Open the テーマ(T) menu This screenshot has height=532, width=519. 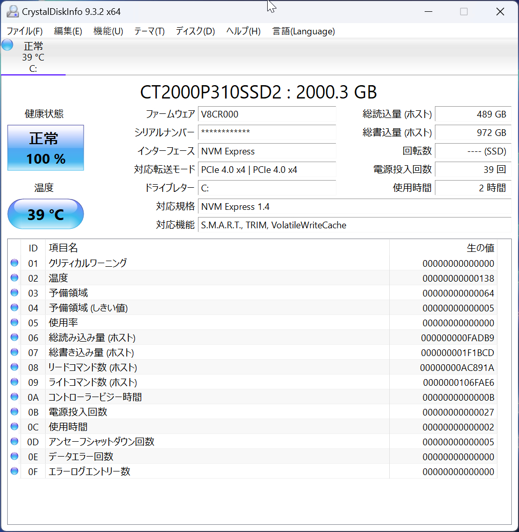[149, 31]
